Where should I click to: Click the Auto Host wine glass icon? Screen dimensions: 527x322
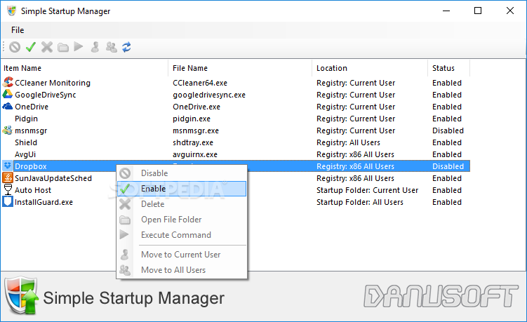tap(8, 189)
